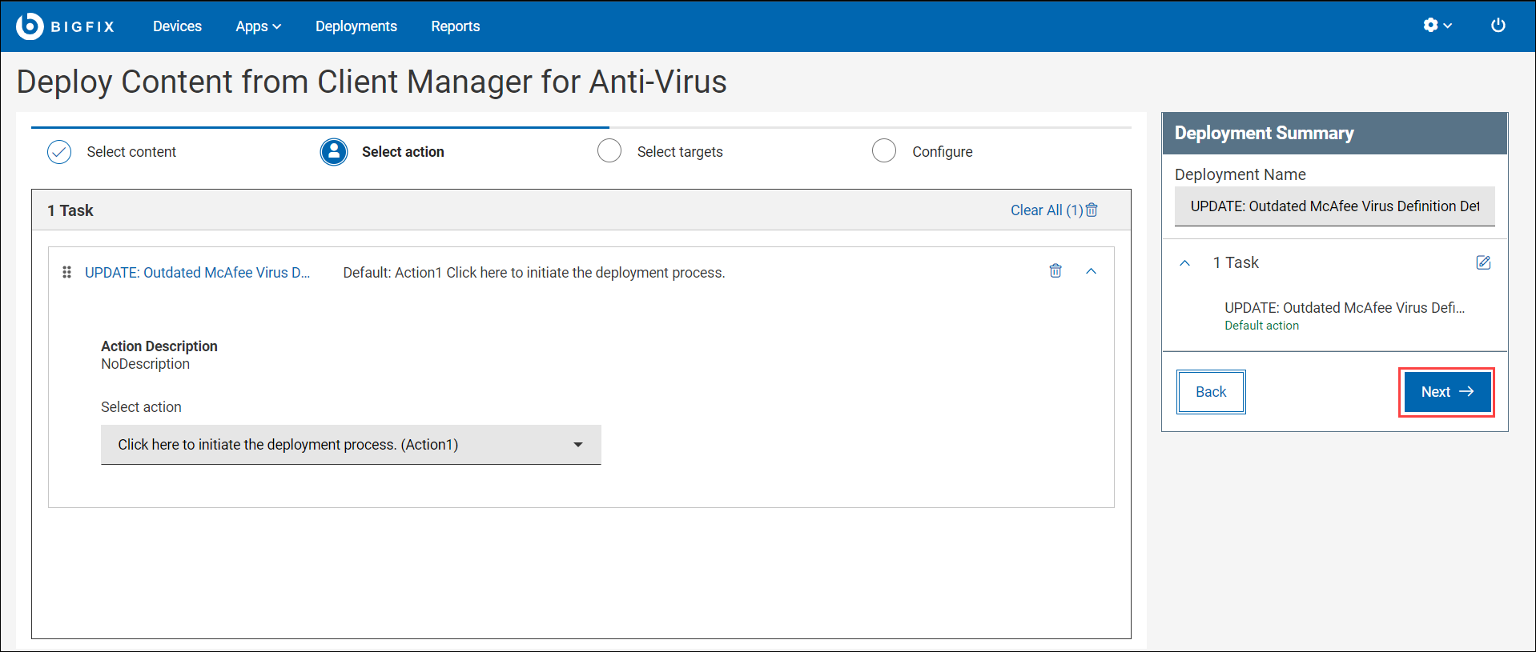1536x652 pixels.
Task: Open the Apps menu
Action: pos(258,26)
